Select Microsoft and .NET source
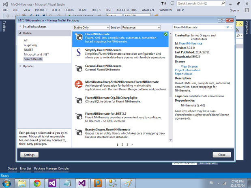 pos(36,54)
